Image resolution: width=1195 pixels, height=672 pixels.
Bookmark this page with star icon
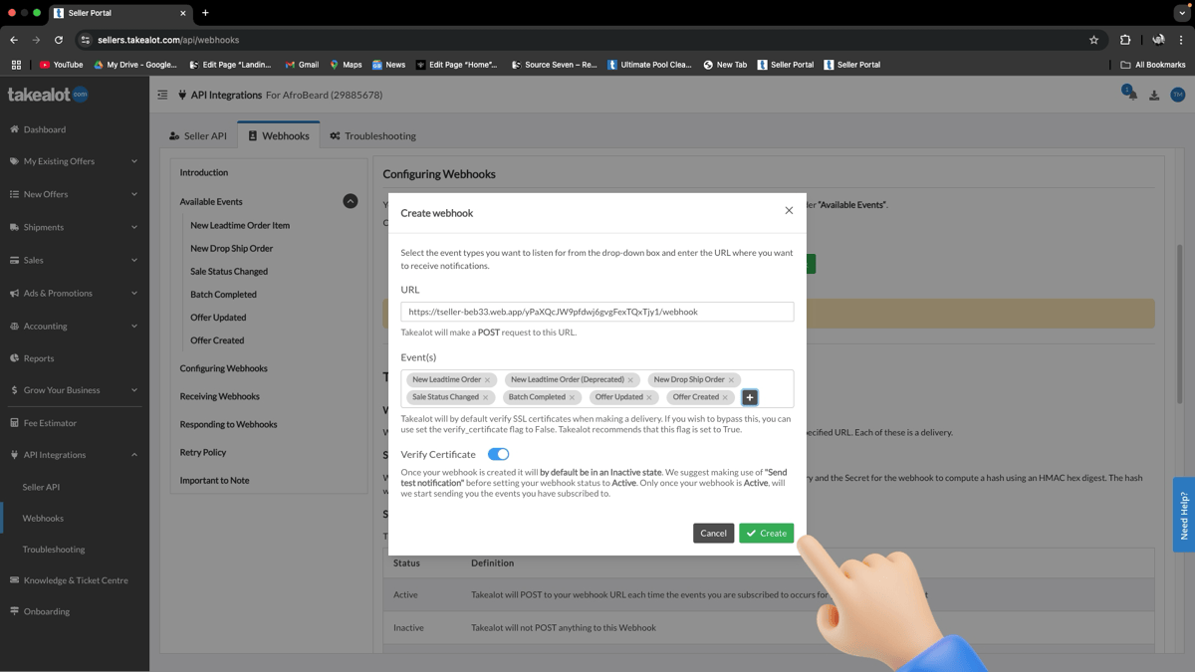click(1093, 40)
